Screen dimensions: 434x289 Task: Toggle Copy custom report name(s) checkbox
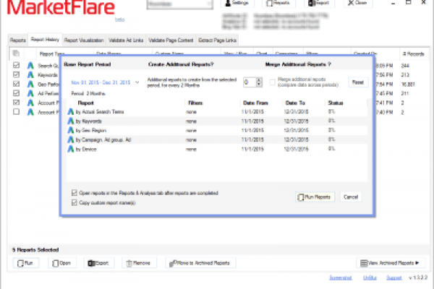point(75,202)
